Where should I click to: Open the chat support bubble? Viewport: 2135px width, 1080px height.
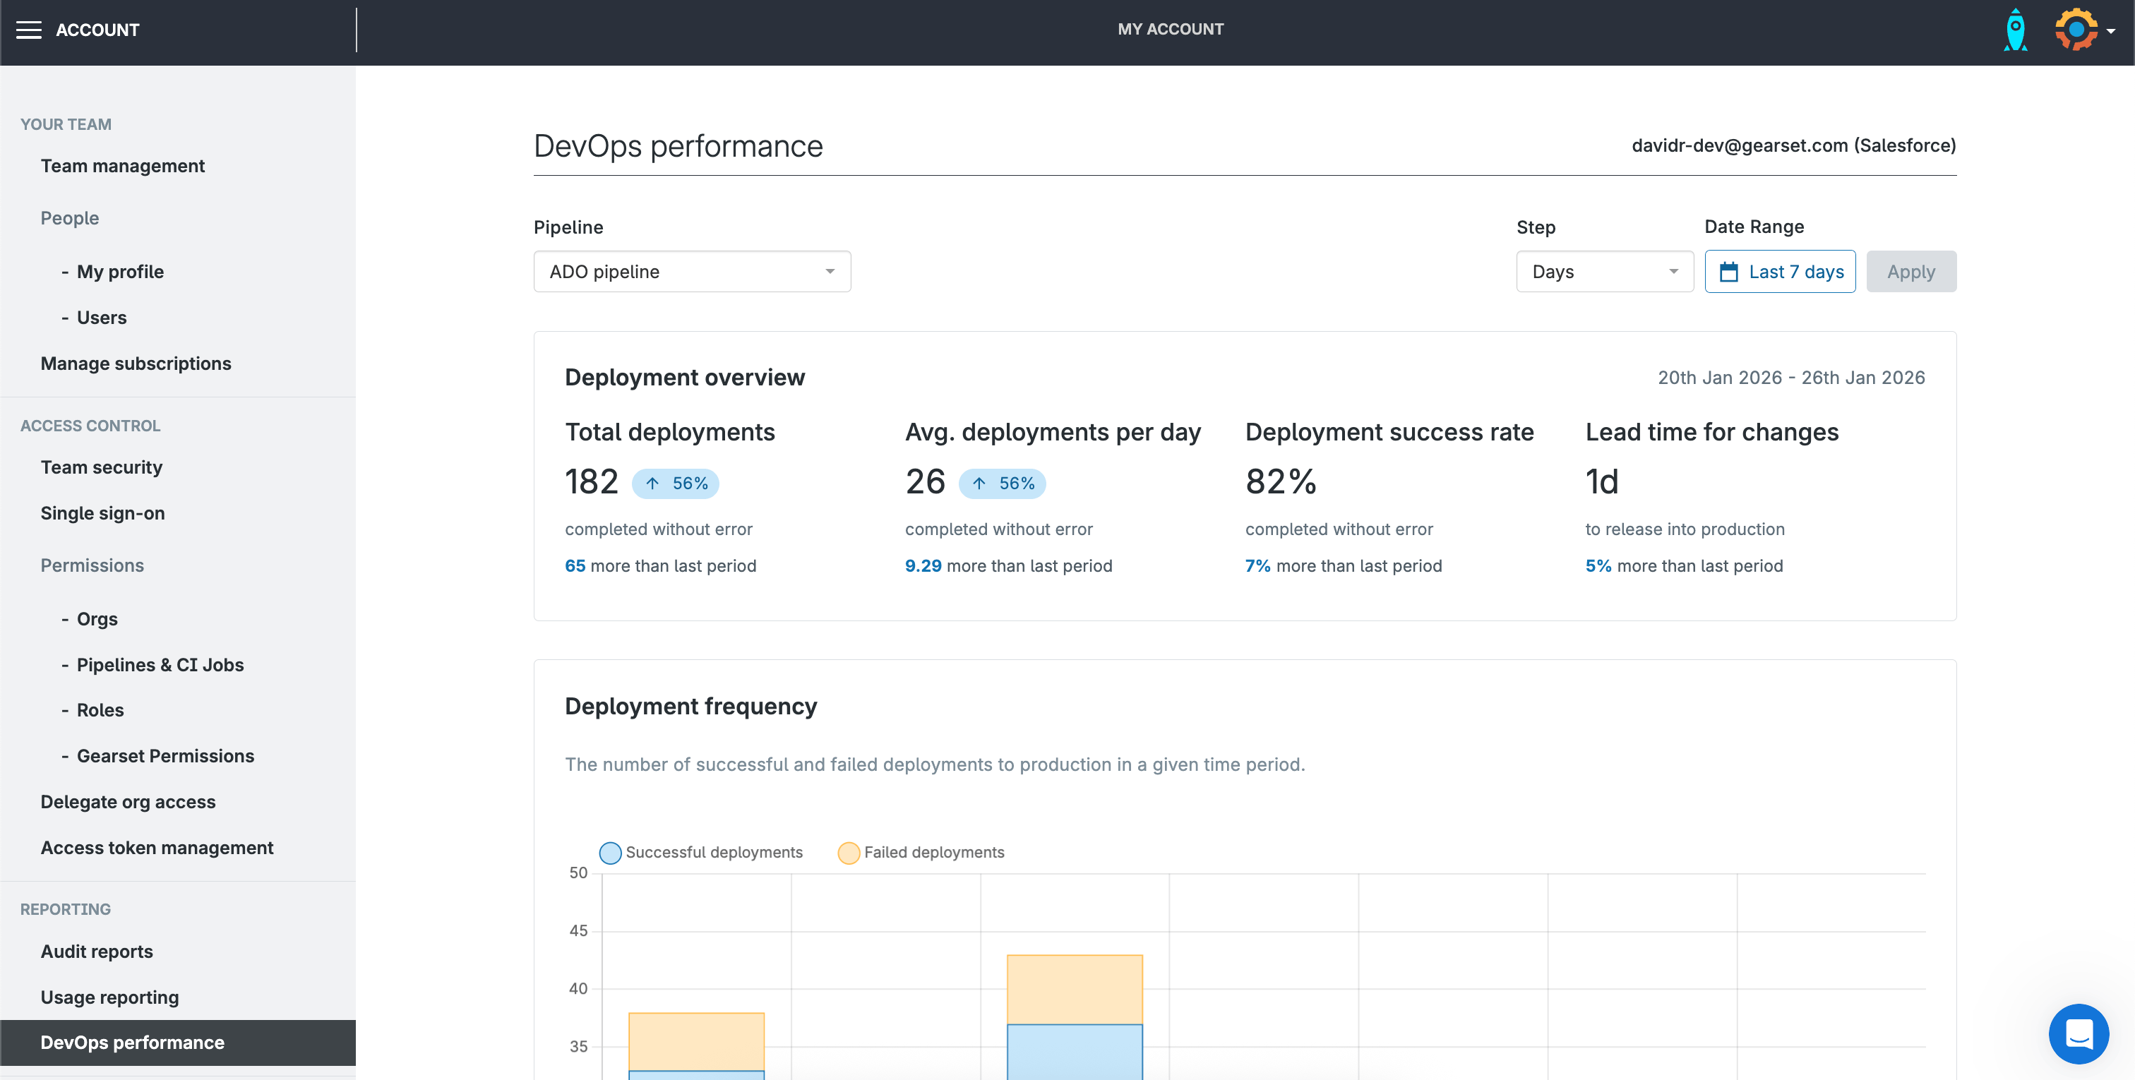point(2078,1033)
